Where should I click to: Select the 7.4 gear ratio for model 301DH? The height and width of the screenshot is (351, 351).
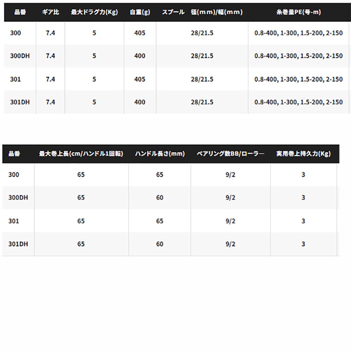coord(51,102)
